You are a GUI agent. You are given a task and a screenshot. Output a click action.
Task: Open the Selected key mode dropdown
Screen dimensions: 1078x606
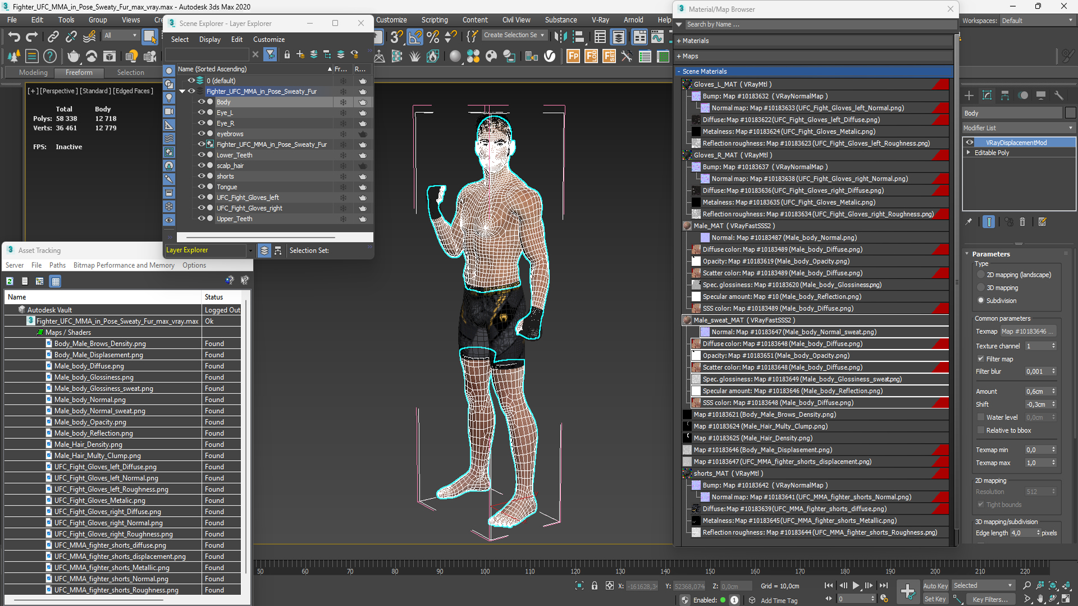pyautogui.click(x=983, y=585)
